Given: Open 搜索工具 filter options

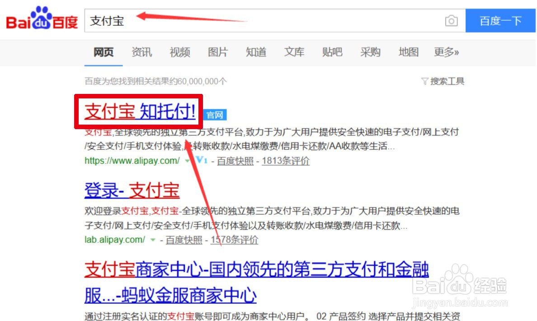Looking at the screenshot, I should [x=443, y=81].
